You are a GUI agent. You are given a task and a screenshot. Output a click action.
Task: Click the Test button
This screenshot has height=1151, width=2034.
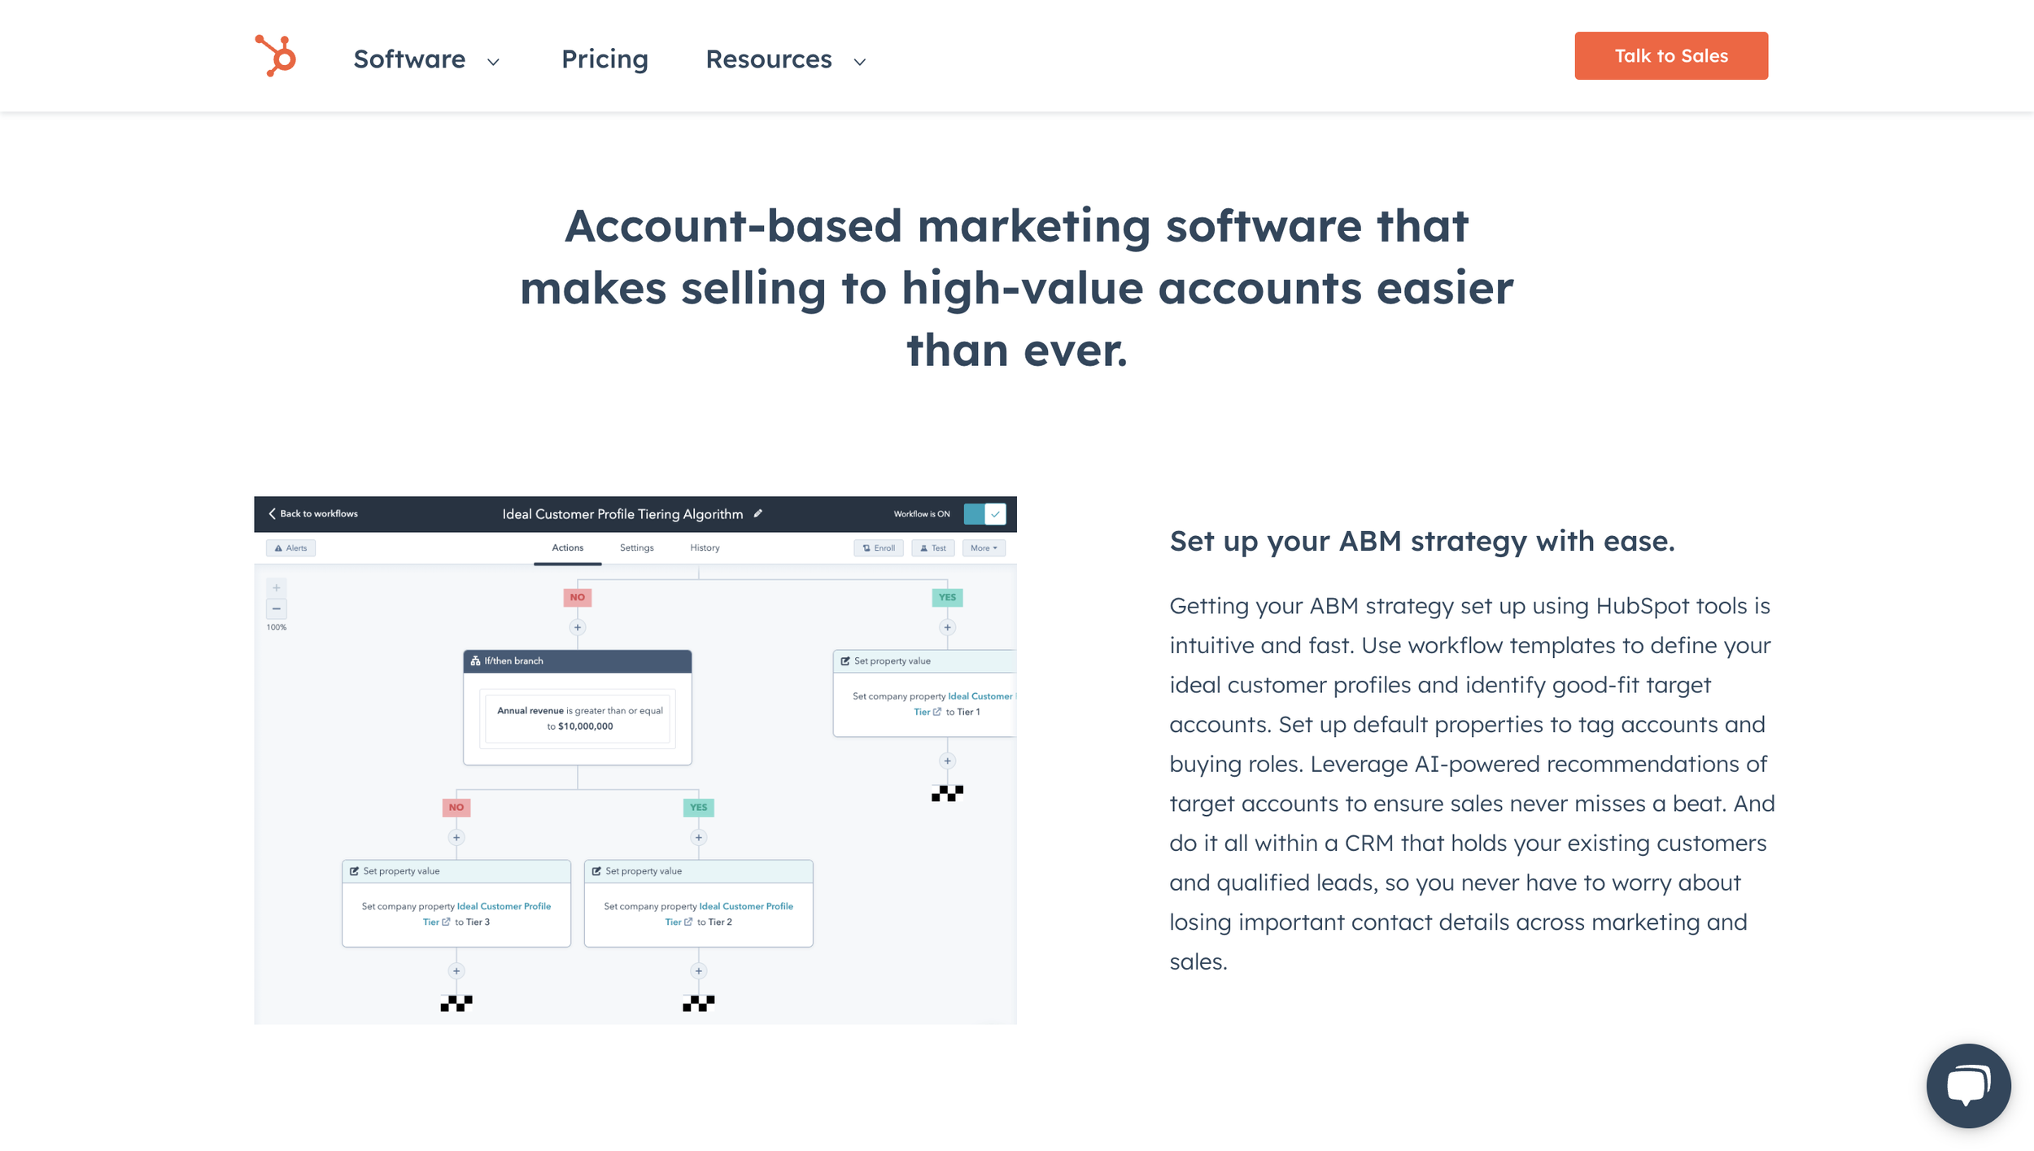point(932,547)
